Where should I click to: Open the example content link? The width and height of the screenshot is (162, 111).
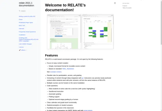pyautogui.click(x=56, y=72)
